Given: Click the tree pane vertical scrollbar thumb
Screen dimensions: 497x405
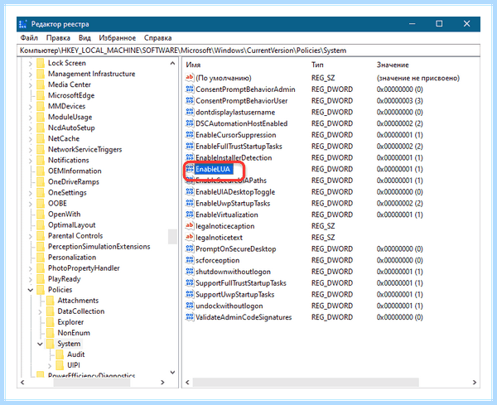Looking at the screenshot, I should (x=172, y=236).
